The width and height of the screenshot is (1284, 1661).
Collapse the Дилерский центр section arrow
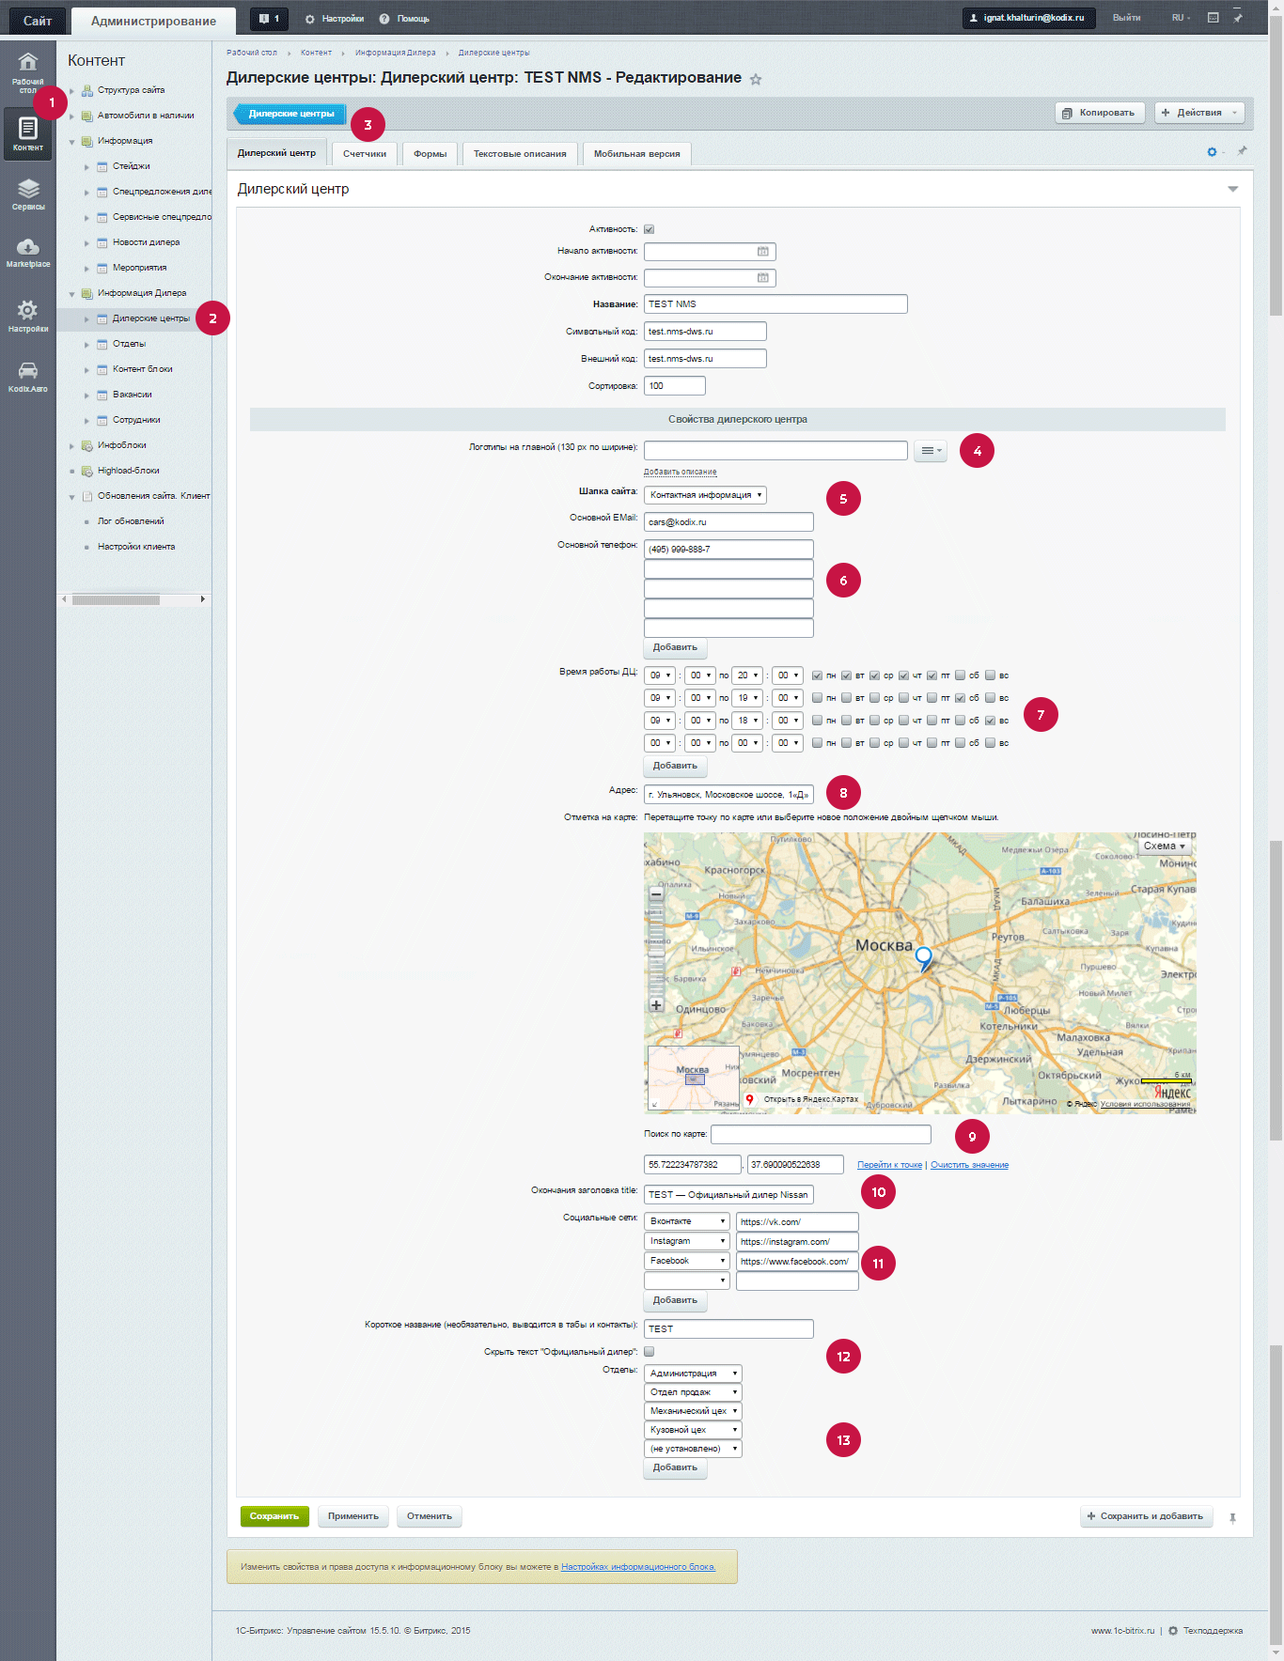(x=1232, y=190)
